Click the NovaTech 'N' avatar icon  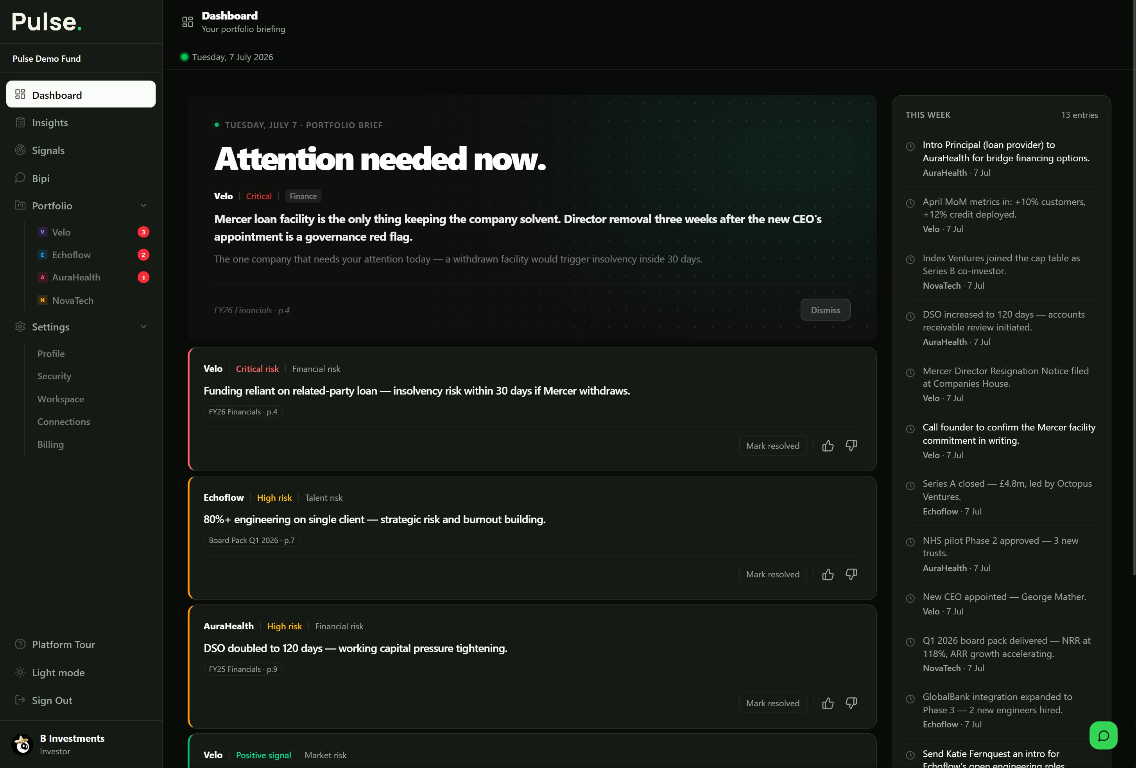pos(43,300)
